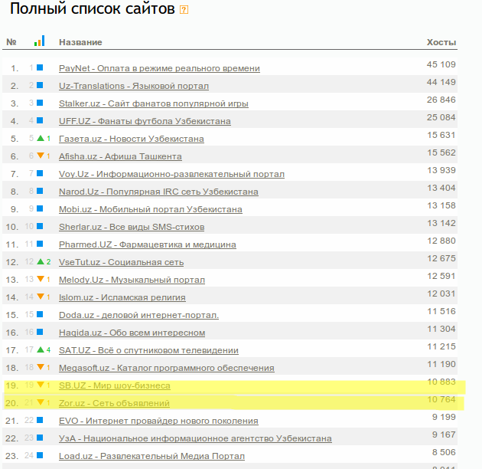
Task: Open Islom.uz religion site link
Action: coord(122,297)
